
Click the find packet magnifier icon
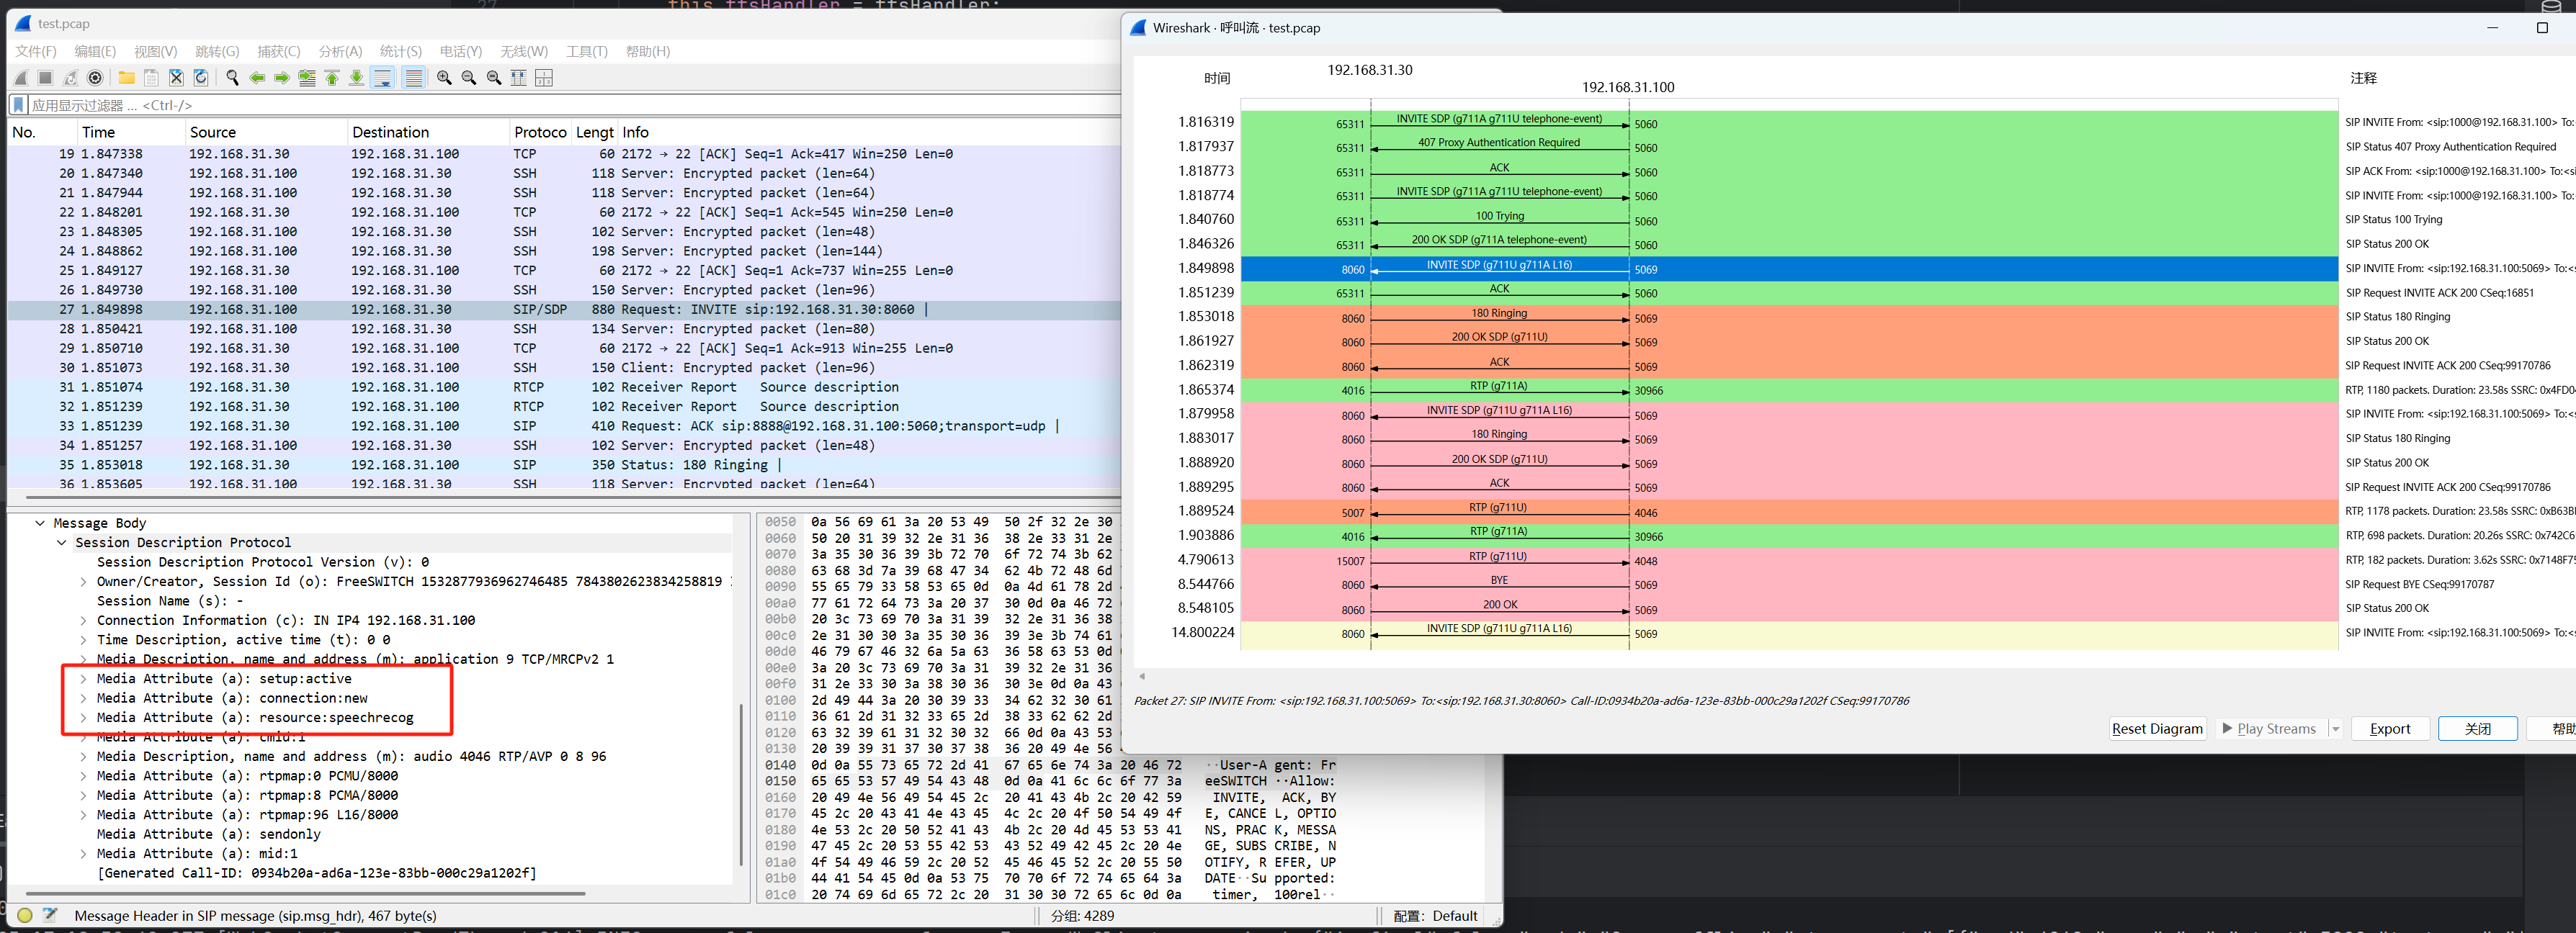232,78
